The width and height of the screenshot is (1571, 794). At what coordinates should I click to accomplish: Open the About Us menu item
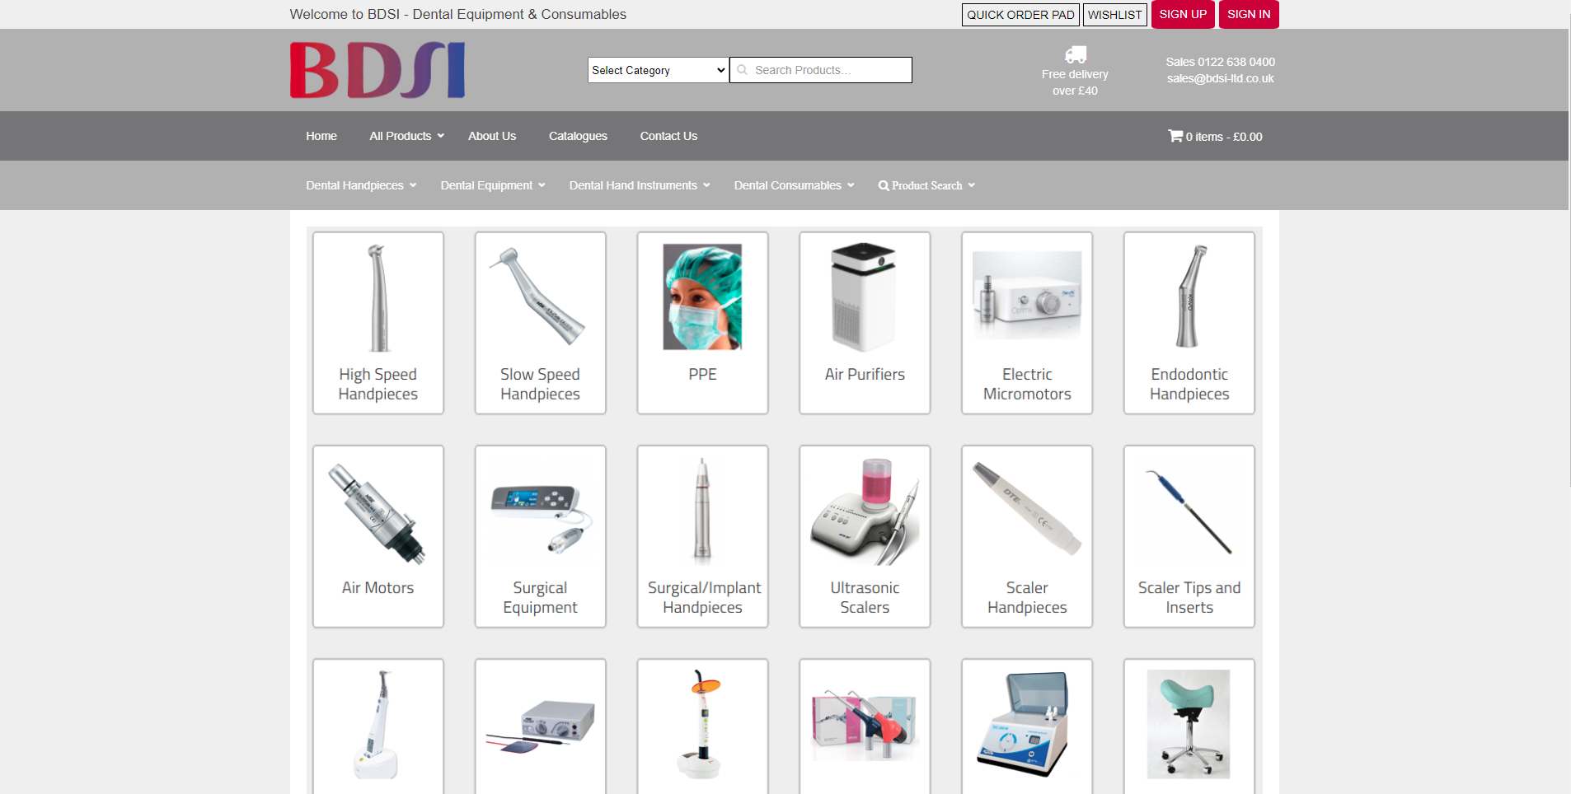(492, 136)
